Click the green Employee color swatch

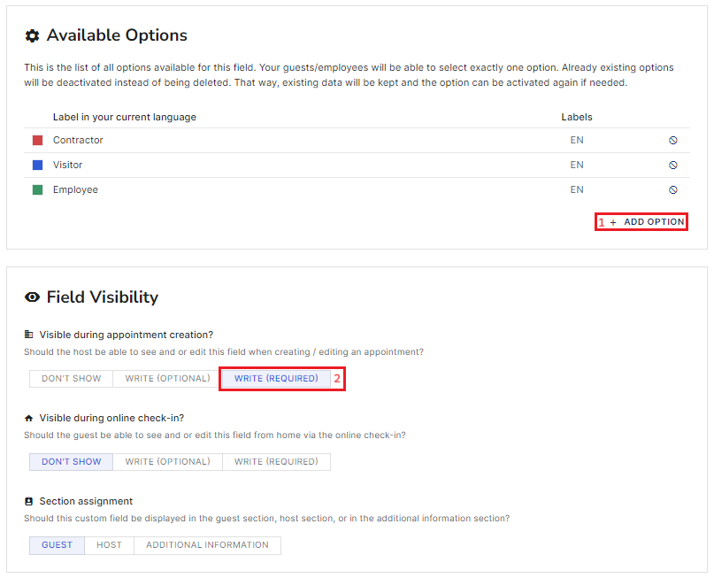[x=37, y=190]
